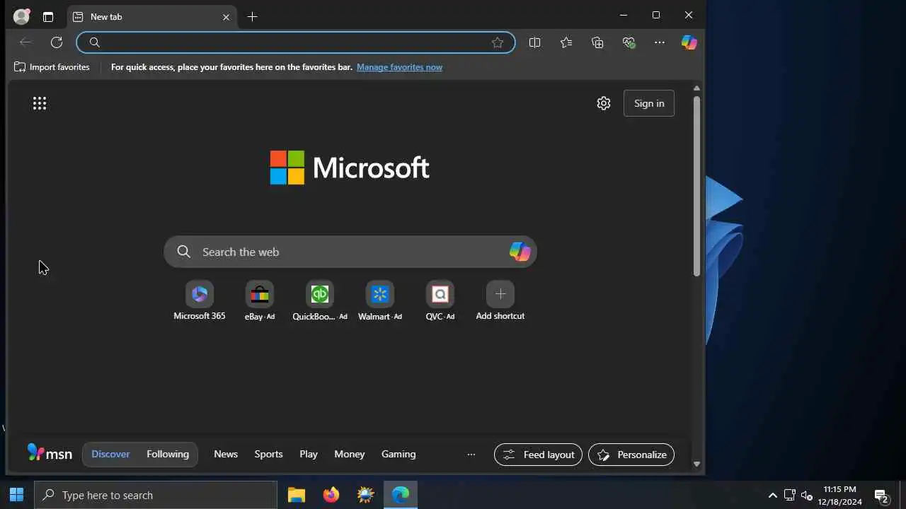Image resolution: width=906 pixels, height=509 pixels.
Task: Open the network tray icon
Action: (x=790, y=495)
